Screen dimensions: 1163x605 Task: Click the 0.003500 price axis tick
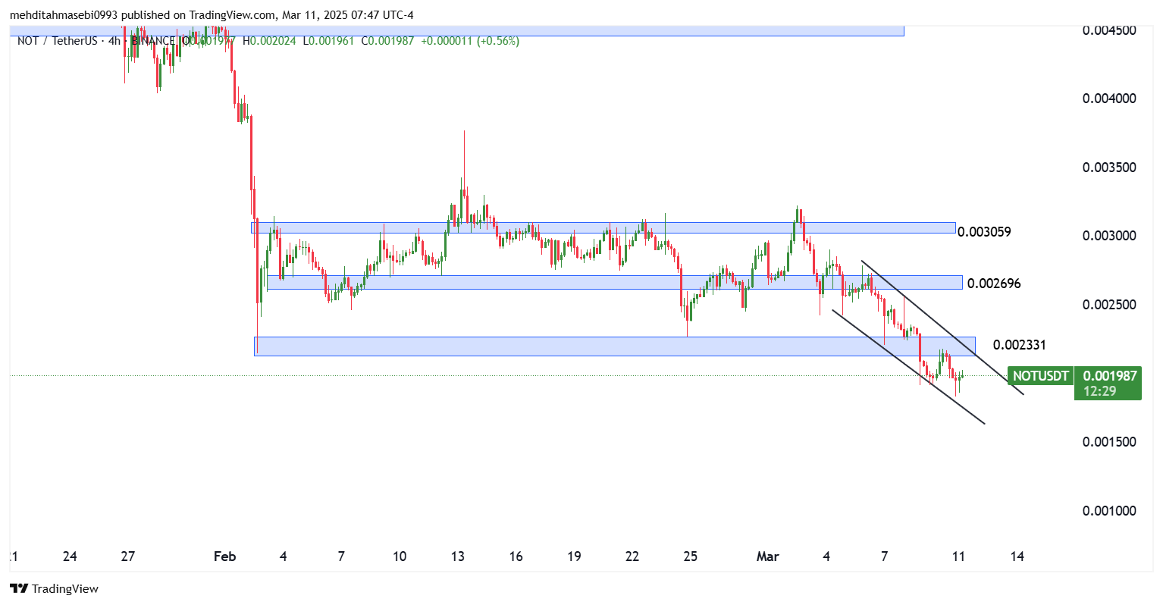(1109, 167)
